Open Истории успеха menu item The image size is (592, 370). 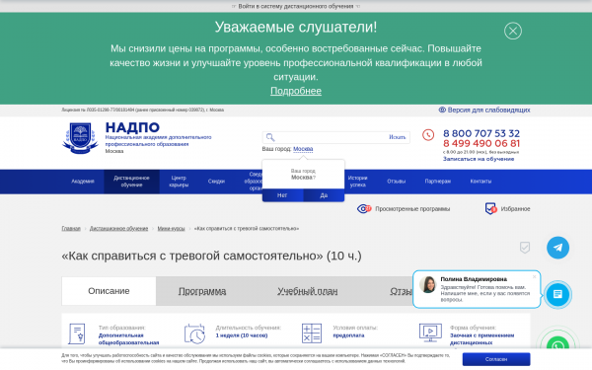[x=357, y=182]
